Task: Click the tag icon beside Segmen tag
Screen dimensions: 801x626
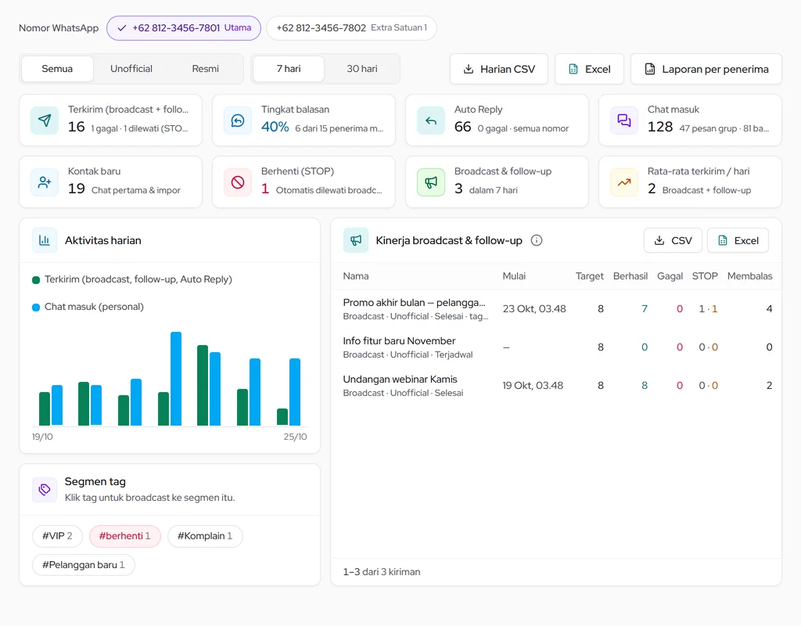Action: [45, 490]
